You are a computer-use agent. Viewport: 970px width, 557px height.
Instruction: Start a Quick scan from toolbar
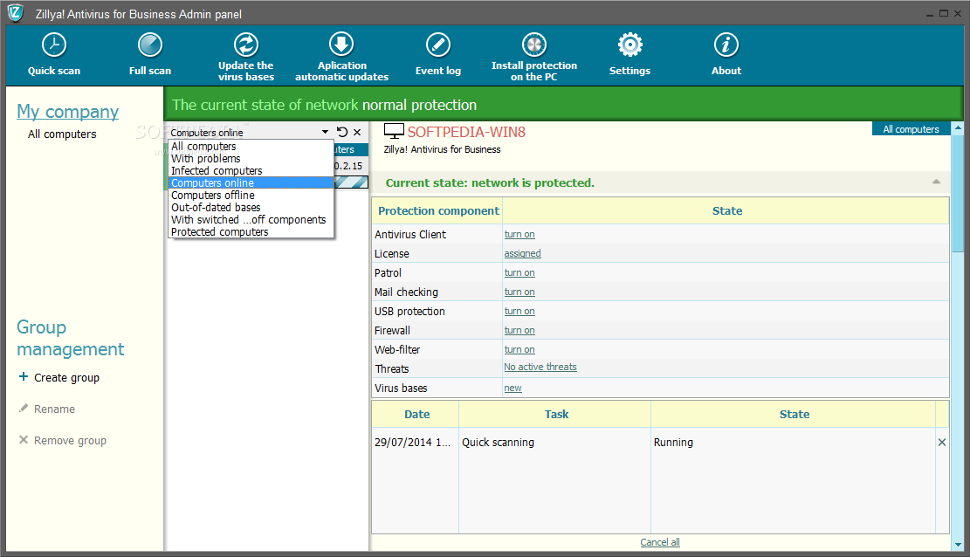coord(54,54)
